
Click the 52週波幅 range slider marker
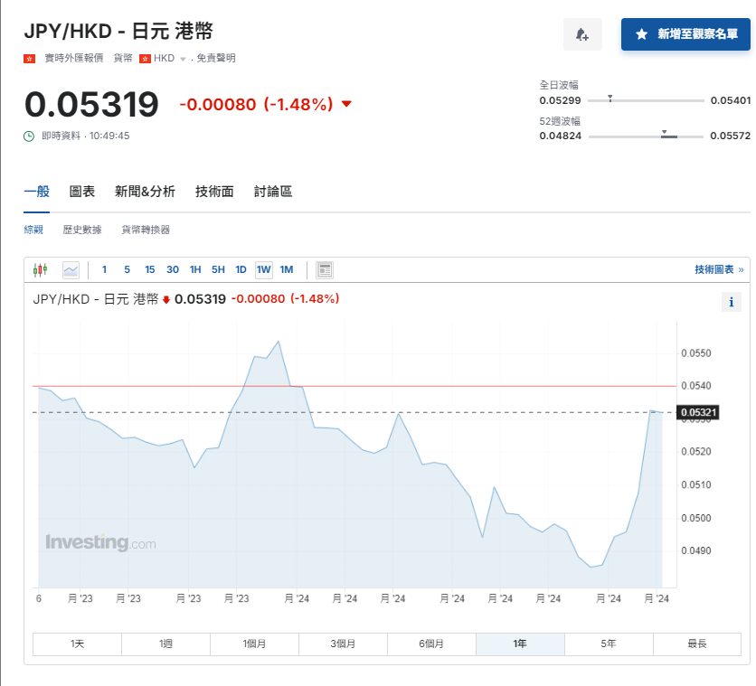[666, 135]
